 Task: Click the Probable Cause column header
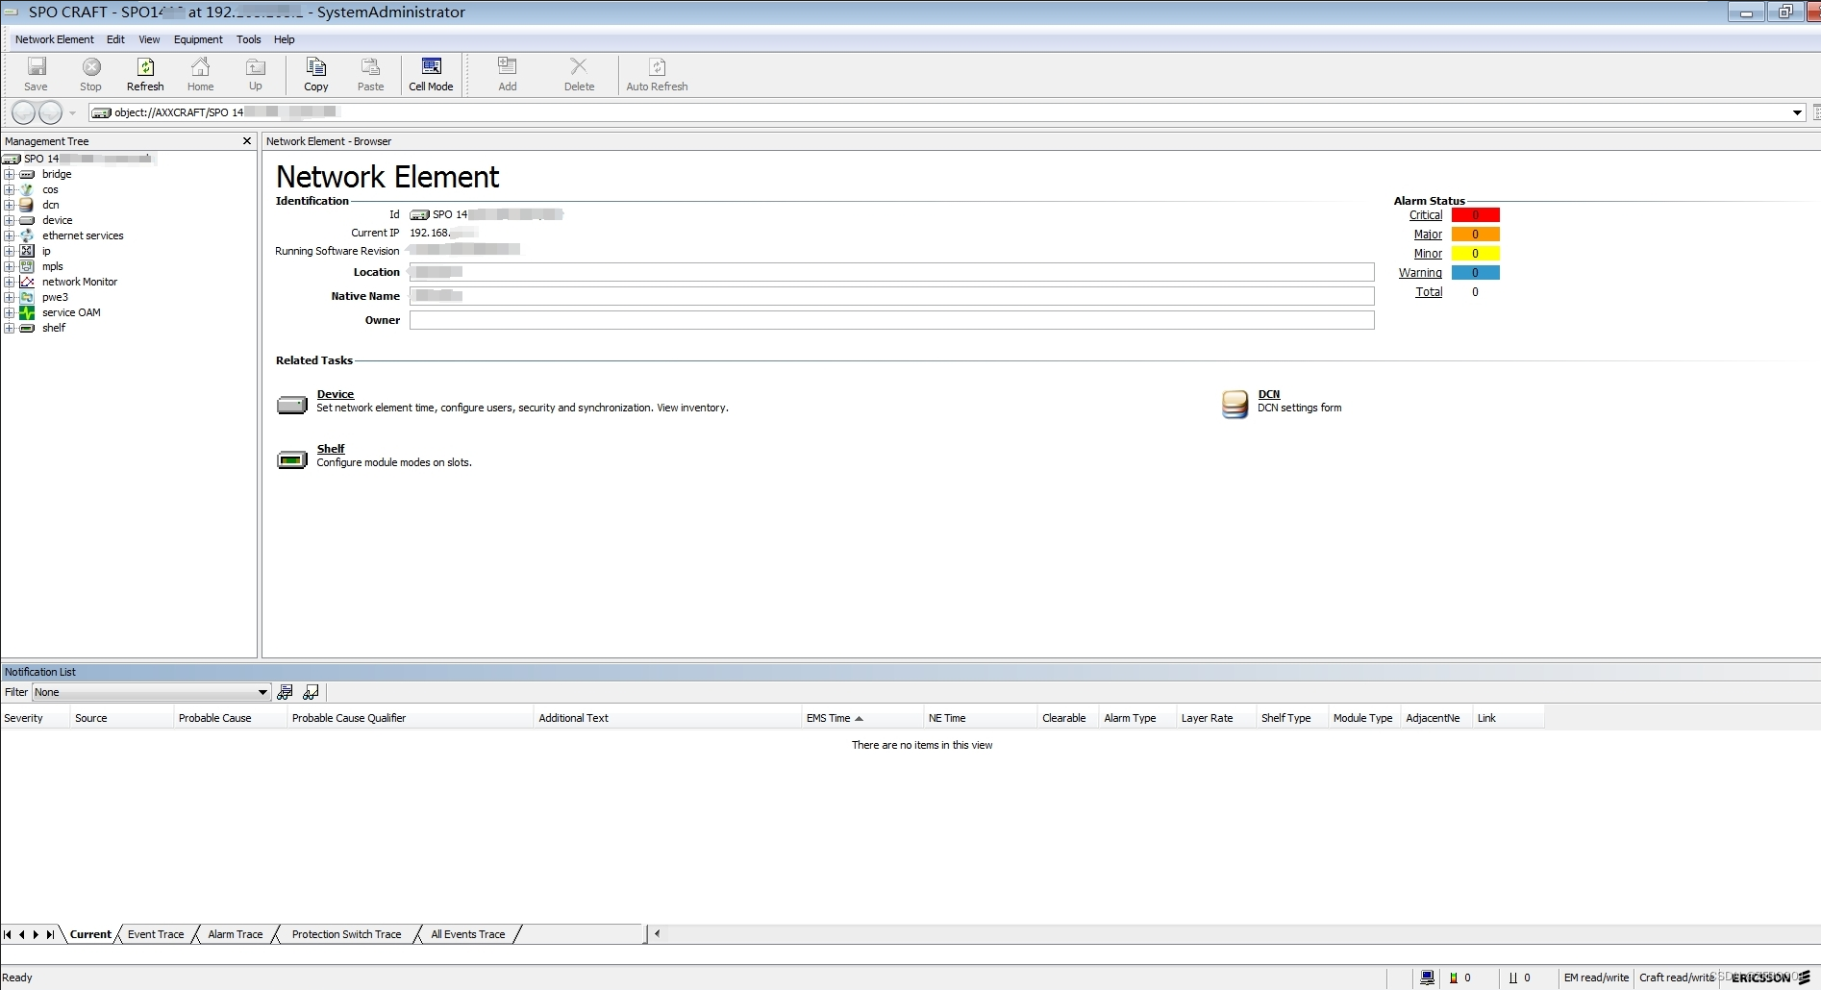coord(230,718)
